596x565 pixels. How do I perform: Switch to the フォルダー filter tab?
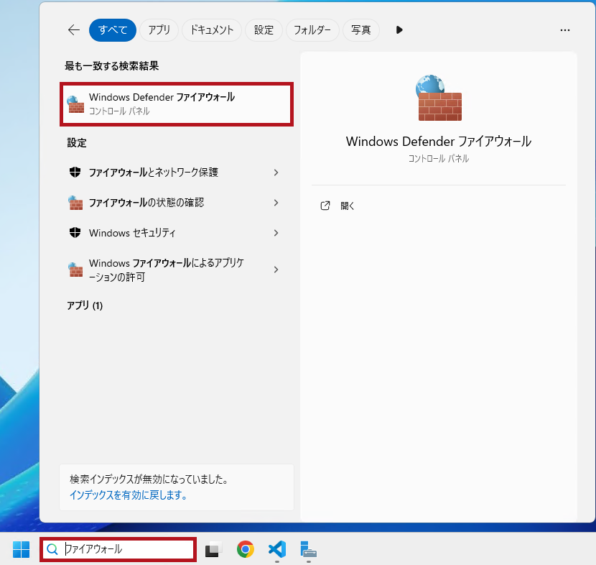coord(312,30)
